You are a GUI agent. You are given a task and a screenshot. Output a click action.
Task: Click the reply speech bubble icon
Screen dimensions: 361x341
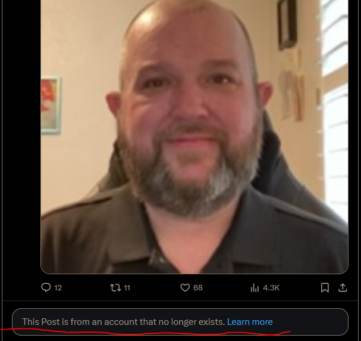click(x=46, y=287)
